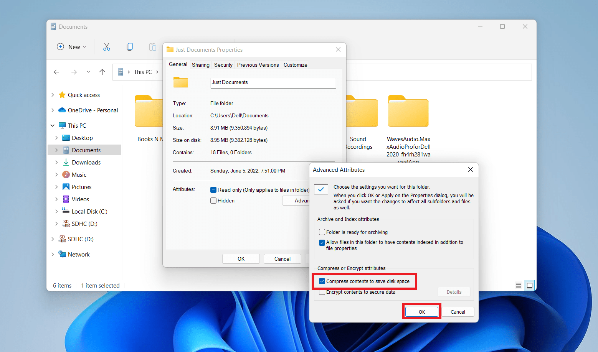Select Videos in navigation pane
The height and width of the screenshot is (352, 598).
coord(80,199)
